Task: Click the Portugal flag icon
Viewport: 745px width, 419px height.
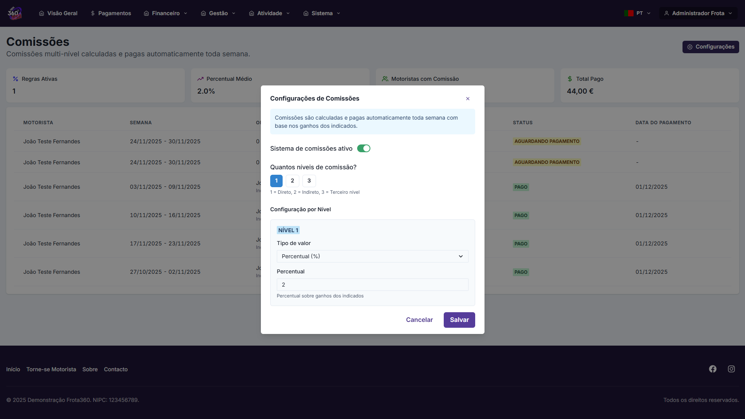Action: click(x=629, y=13)
